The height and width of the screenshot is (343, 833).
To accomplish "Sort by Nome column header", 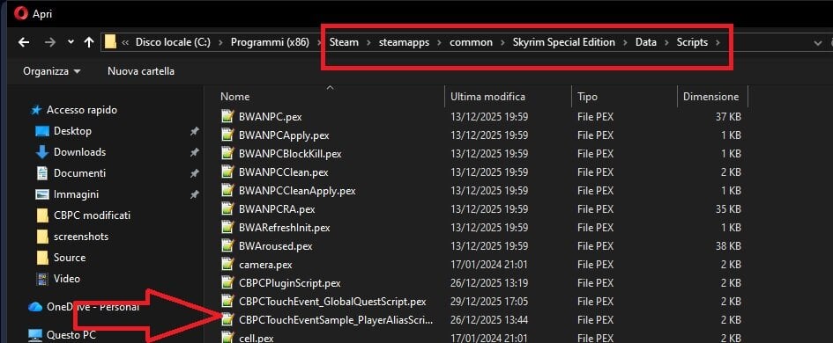I will 234,97.
